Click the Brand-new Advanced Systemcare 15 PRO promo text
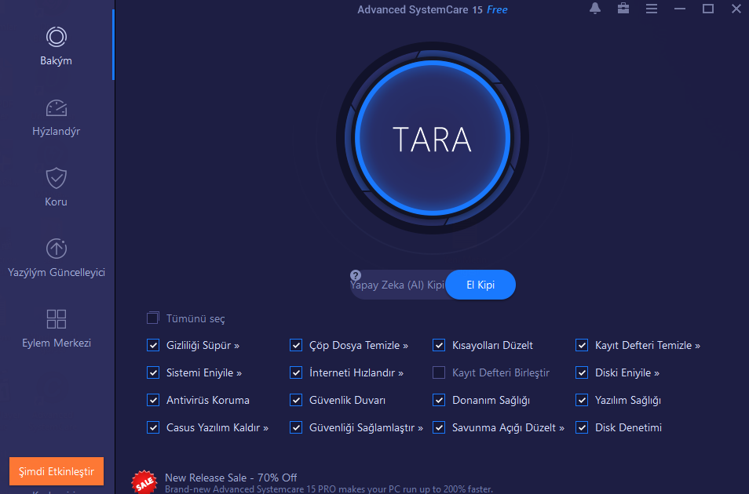This screenshot has width=749, height=494. [329, 489]
